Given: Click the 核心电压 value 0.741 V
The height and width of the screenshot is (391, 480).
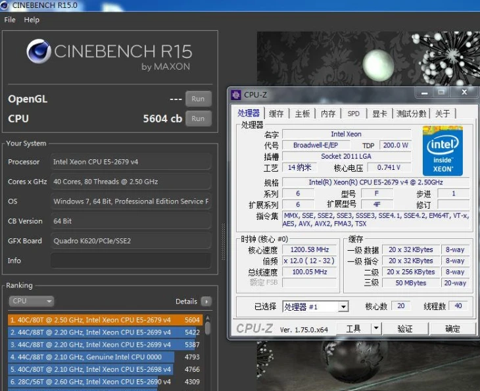Looking at the screenshot, I should (389, 167).
